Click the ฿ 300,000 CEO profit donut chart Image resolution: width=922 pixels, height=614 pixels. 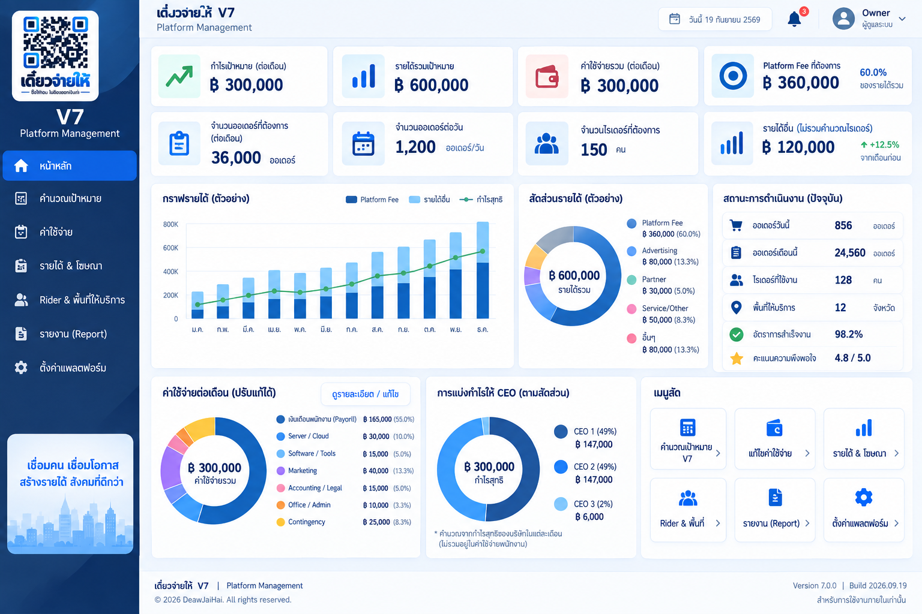[x=489, y=469]
